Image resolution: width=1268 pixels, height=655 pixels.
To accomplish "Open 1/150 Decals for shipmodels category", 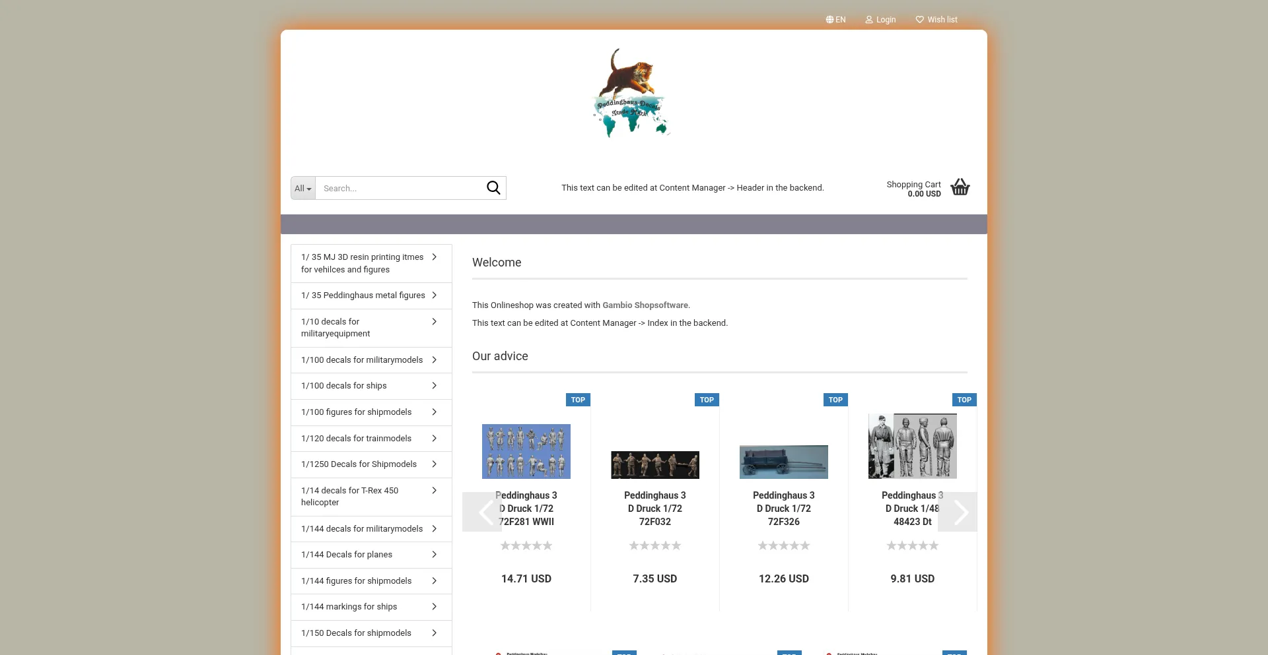I will pyautogui.click(x=371, y=633).
